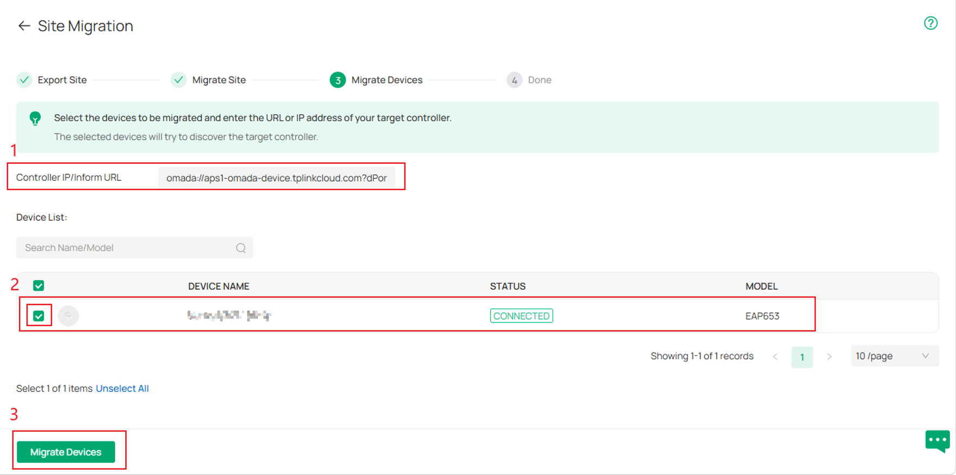Click the green lightbulb tip icon
The height and width of the screenshot is (475, 956).
[35, 118]
